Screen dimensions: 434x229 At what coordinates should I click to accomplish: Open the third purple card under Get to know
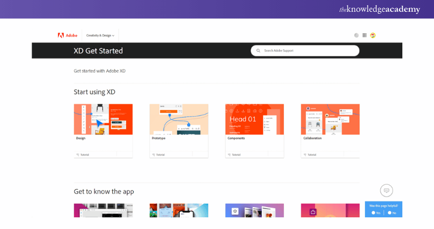coord(254,210)
